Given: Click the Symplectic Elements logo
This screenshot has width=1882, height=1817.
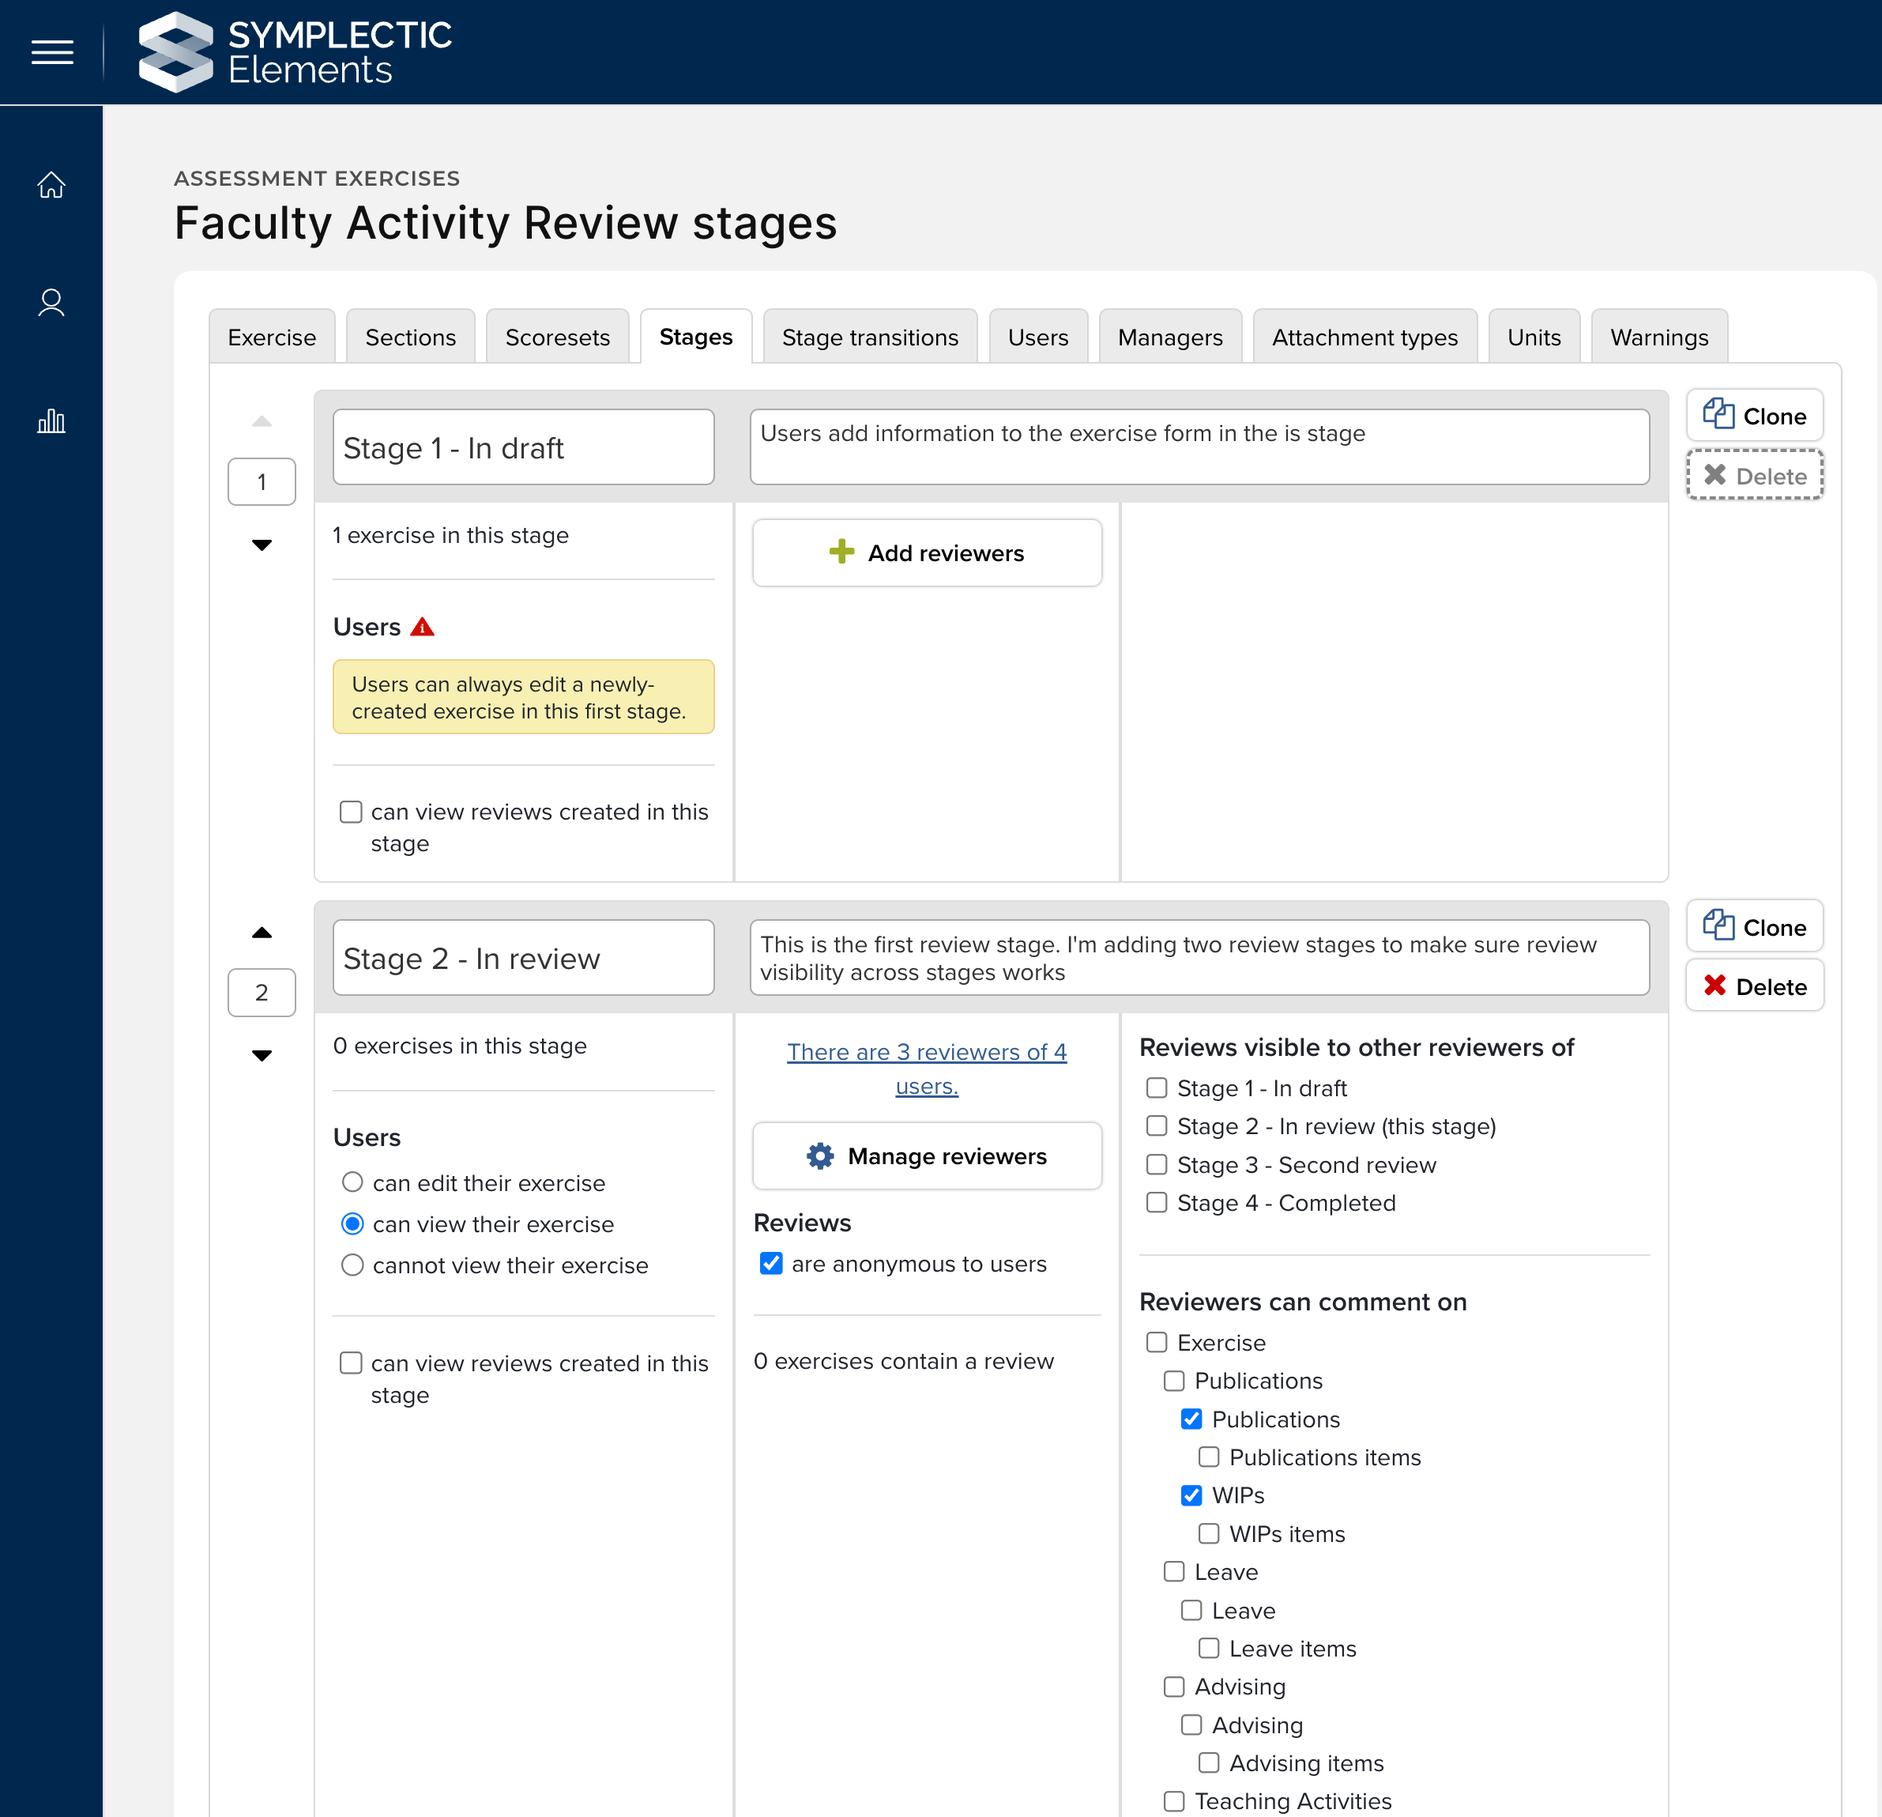Looking at the screenshot, I should pyautogui.click(x=295, y=52).
